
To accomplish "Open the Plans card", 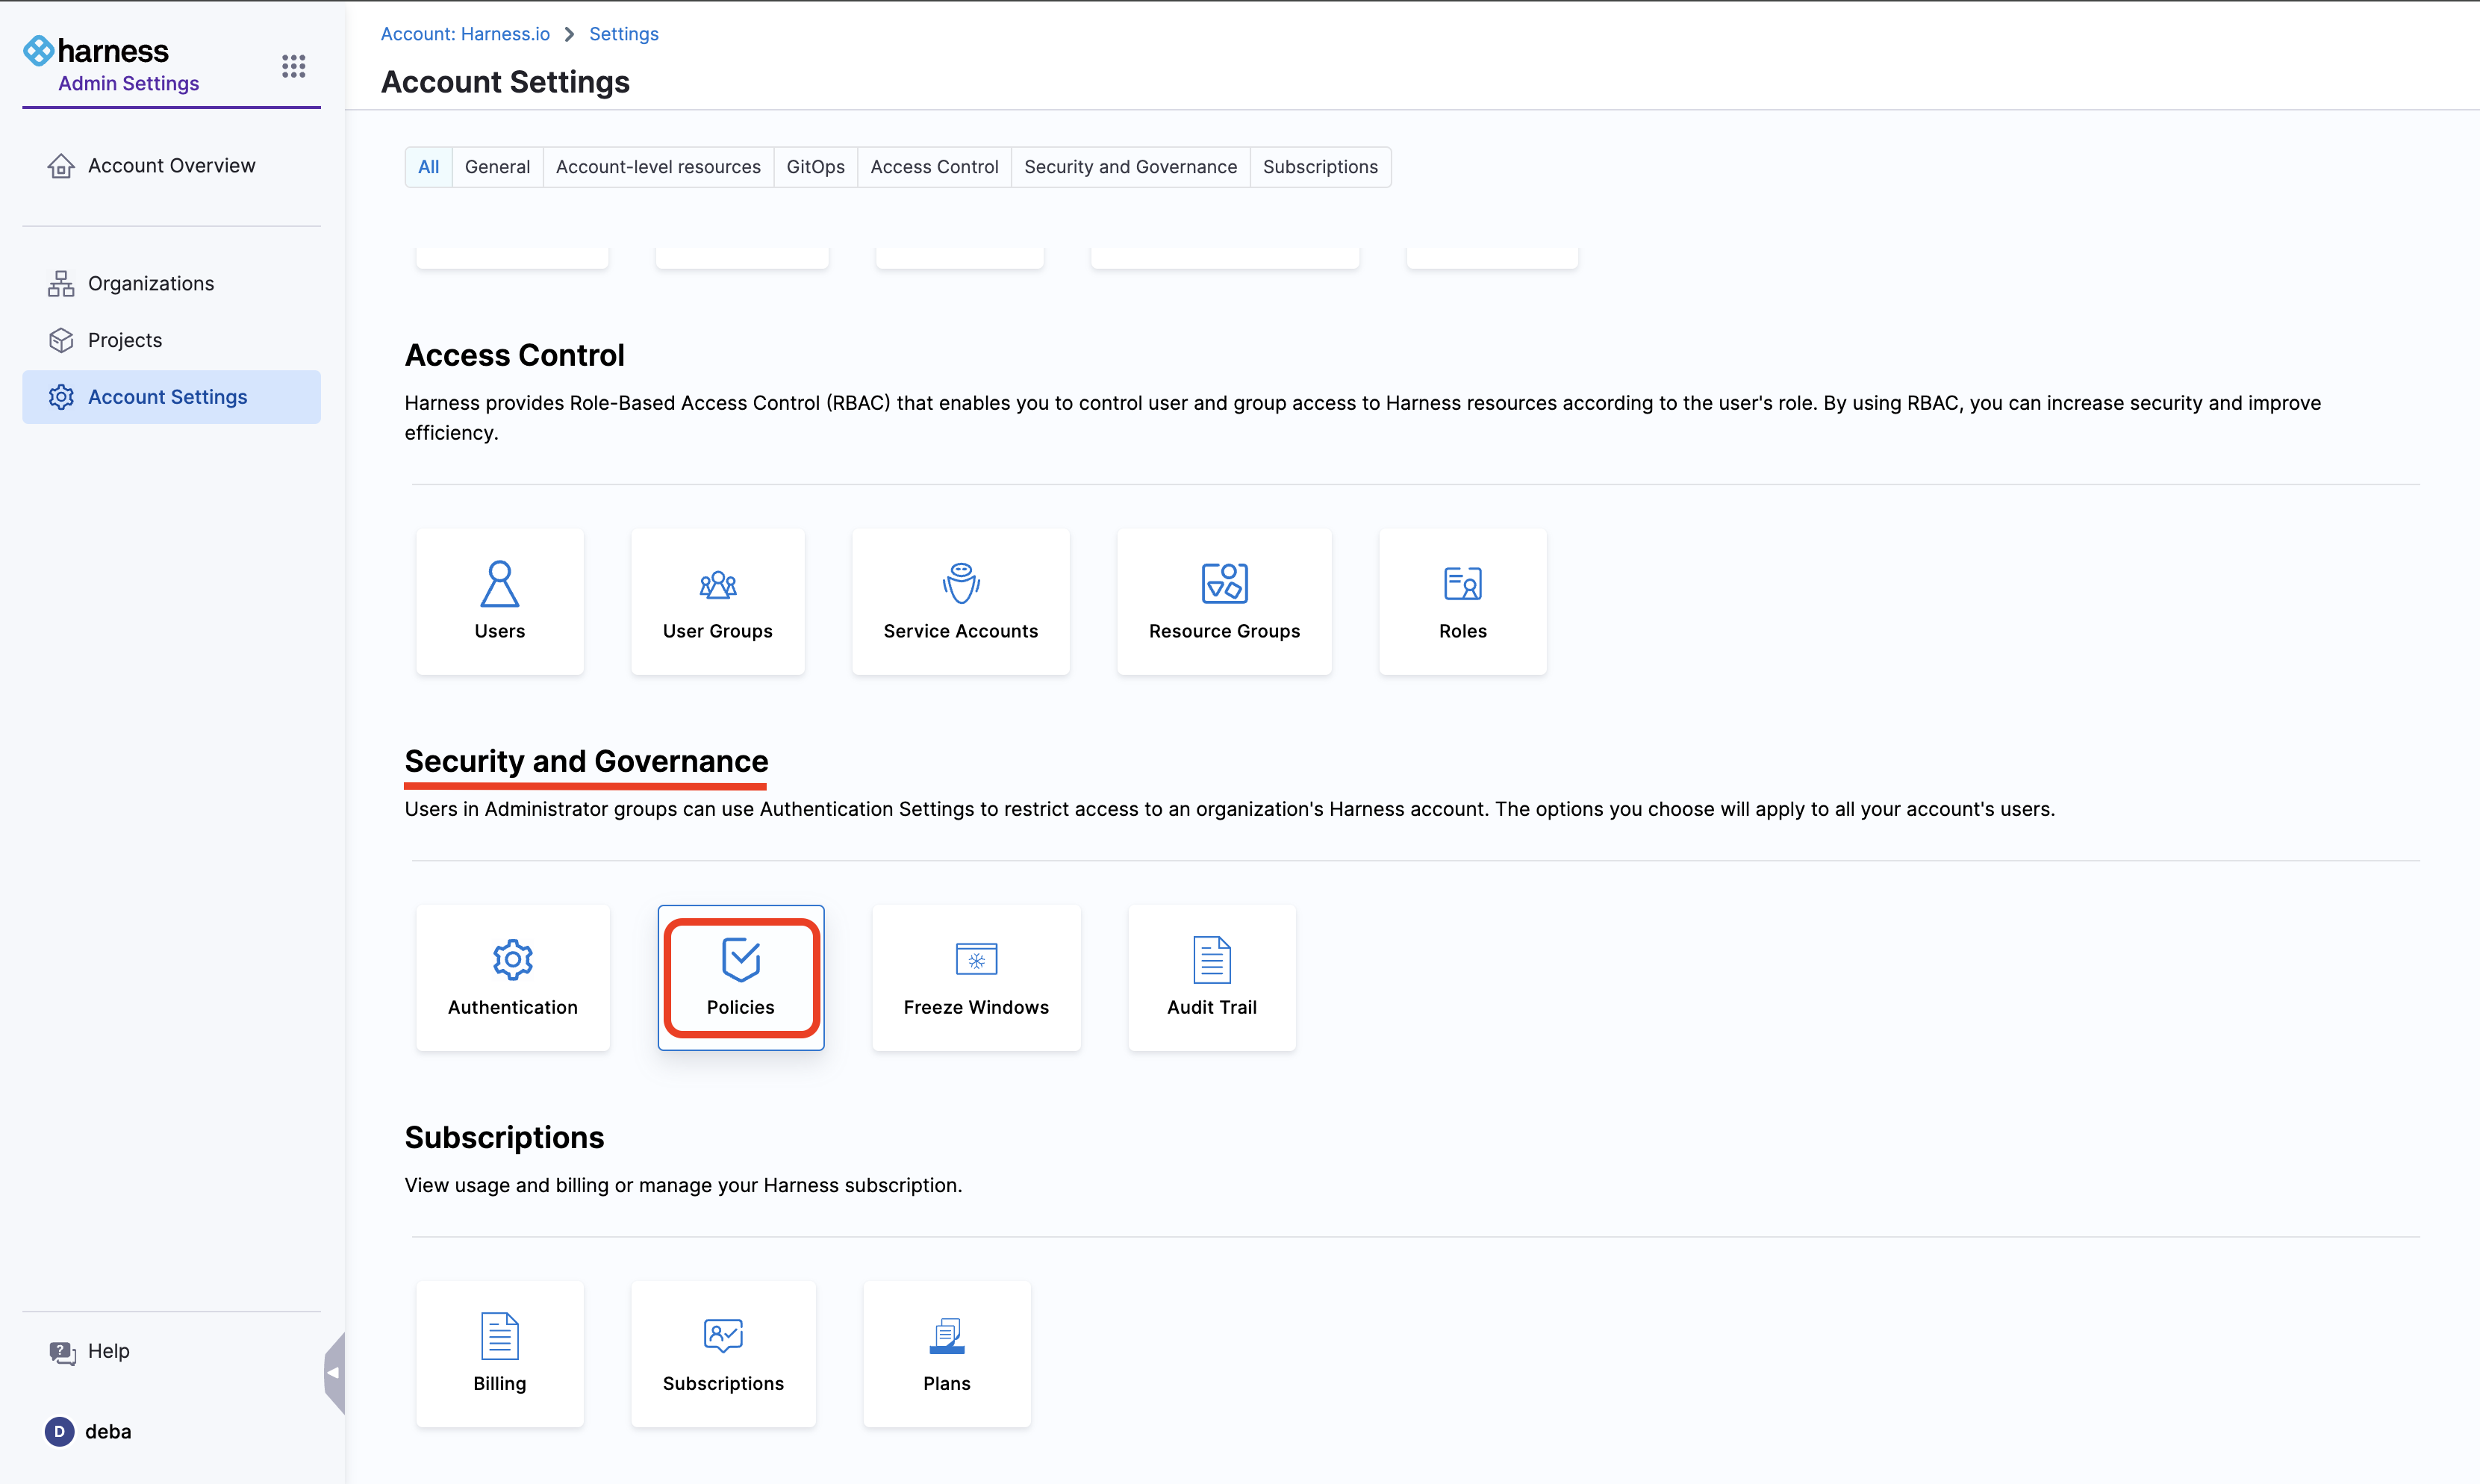I will point(946,1353).
